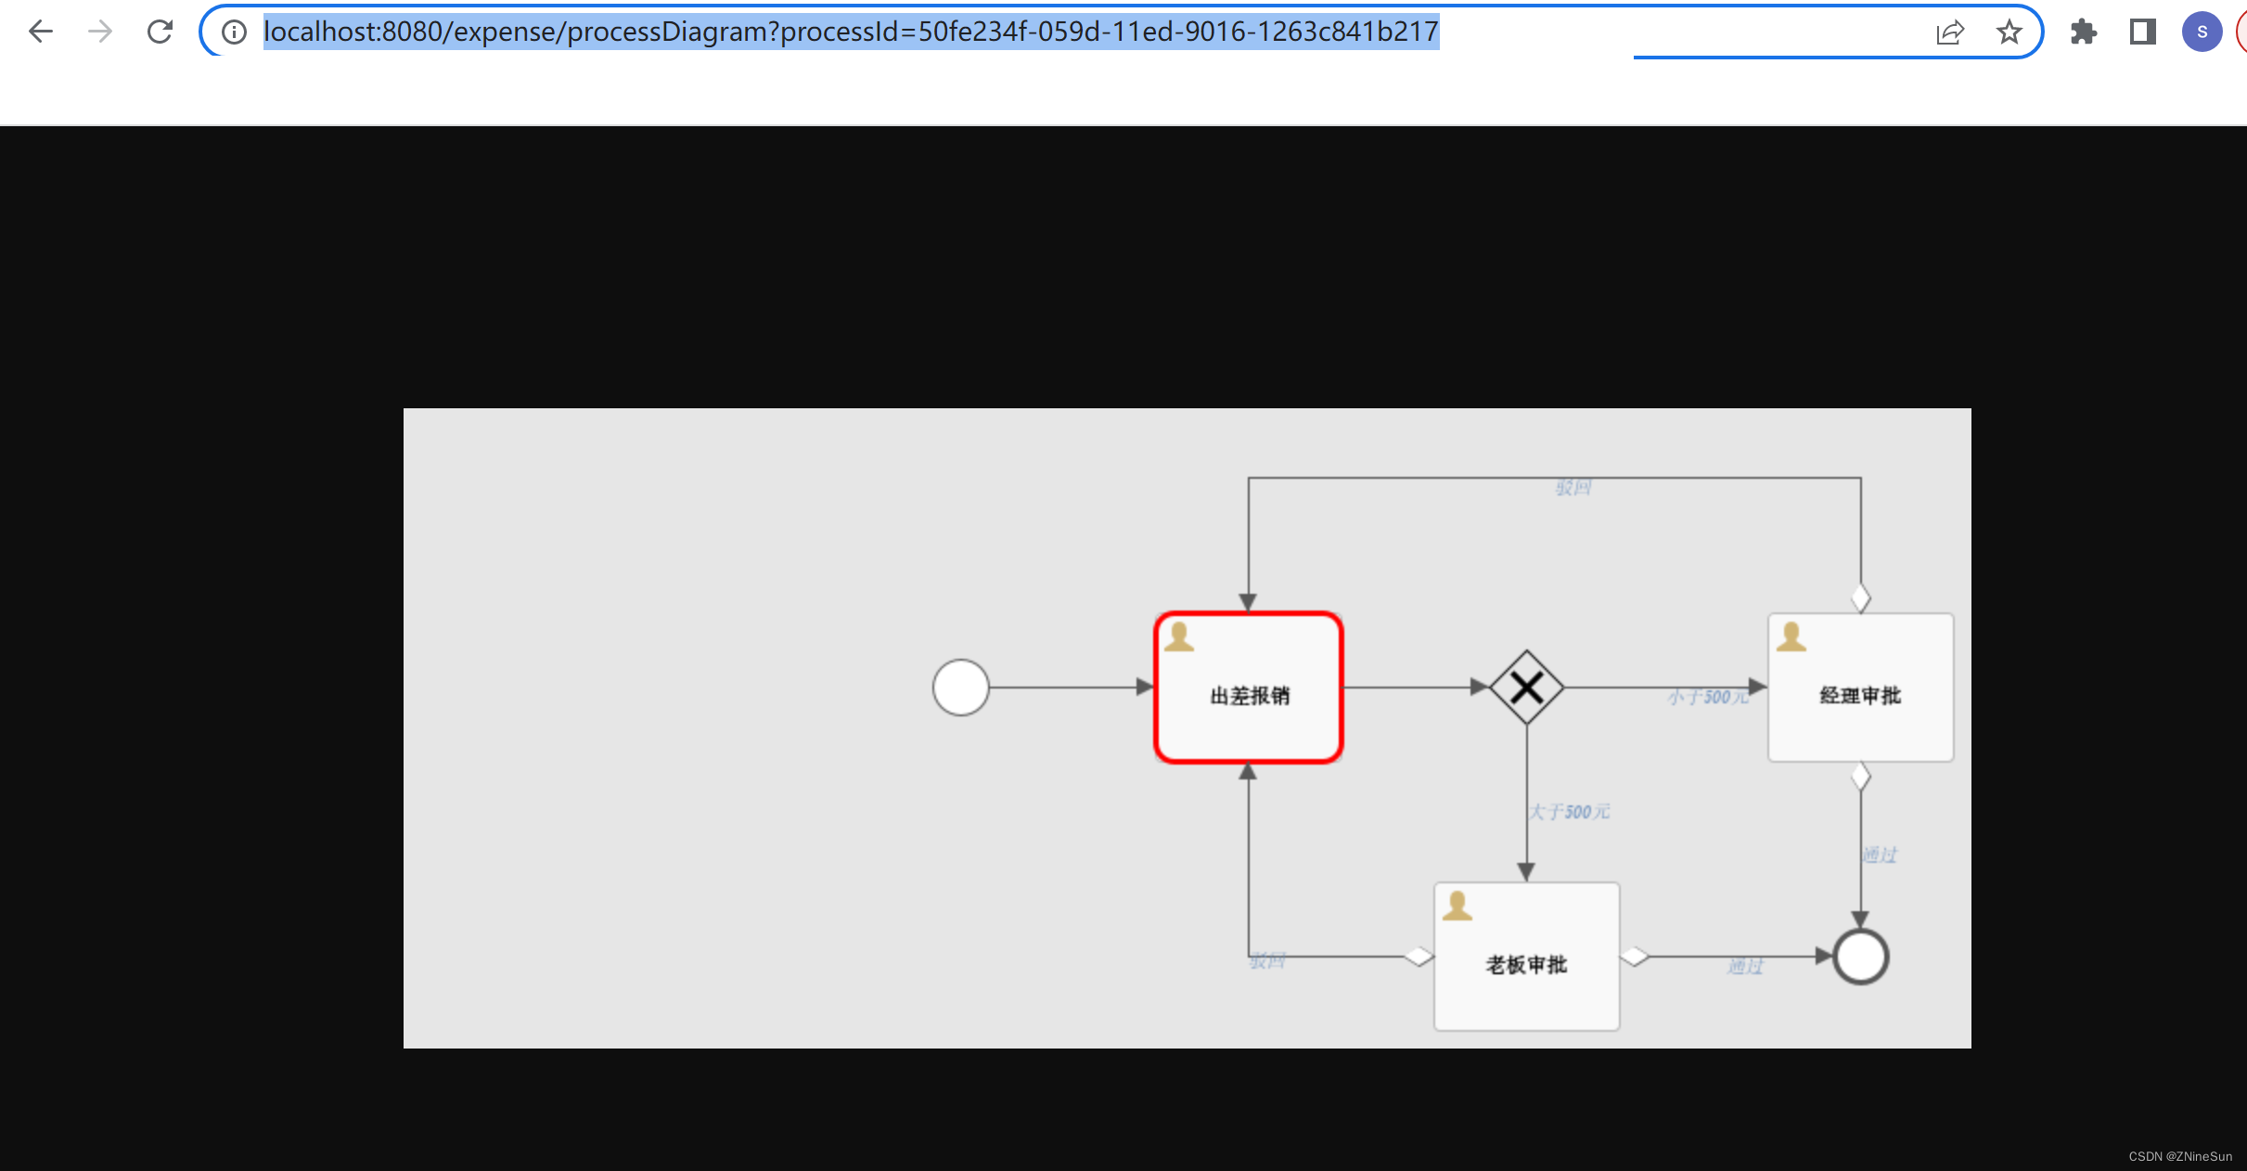Toggle the bookmark star for this page
This screenshot has height=1171, width=2247.
pyautogui.click(x=2009, y=31)
